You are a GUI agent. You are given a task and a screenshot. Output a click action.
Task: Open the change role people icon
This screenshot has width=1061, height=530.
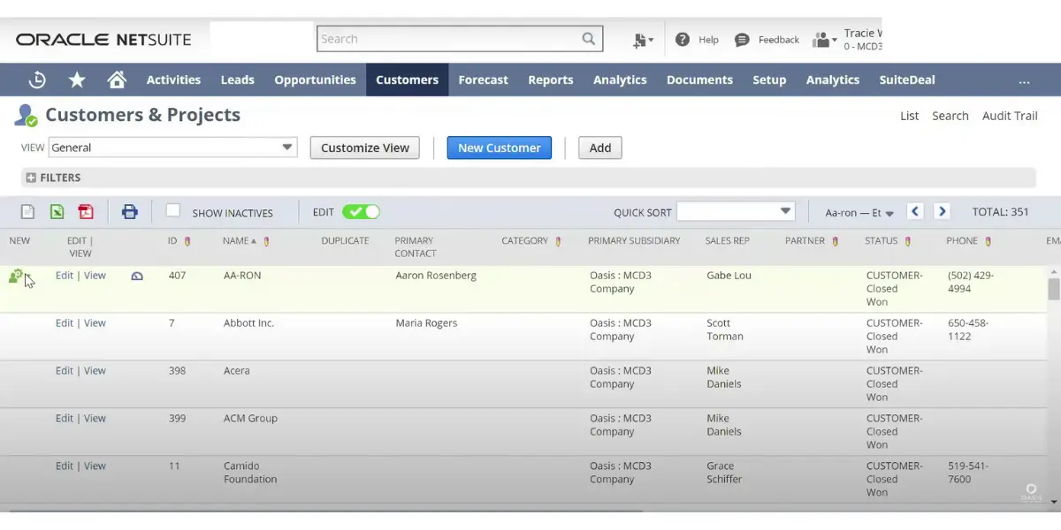click(821, 40)
